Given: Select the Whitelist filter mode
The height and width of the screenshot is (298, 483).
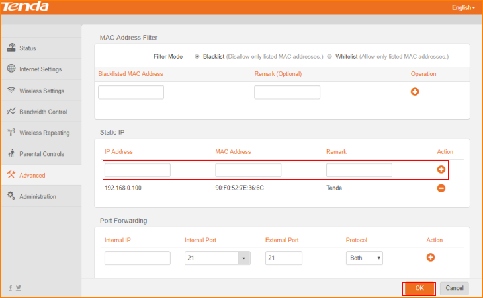Looking at the screenshot, I should 330,57.
